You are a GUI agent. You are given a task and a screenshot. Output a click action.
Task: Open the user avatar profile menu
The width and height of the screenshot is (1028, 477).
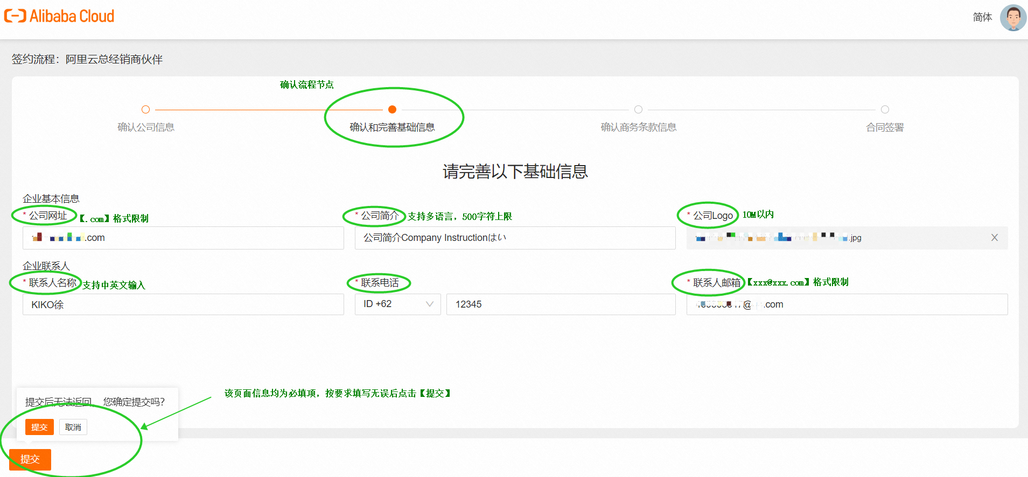[1013, 18]
